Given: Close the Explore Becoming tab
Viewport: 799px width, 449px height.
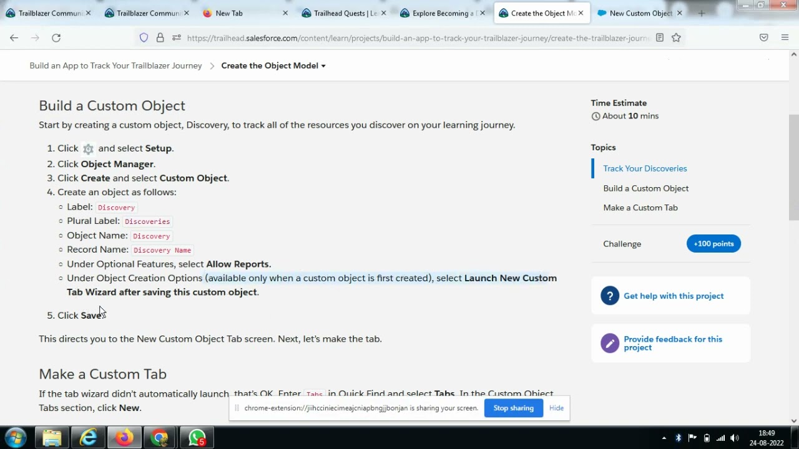Looking at the screenshot, I should (x=482, y=13).
